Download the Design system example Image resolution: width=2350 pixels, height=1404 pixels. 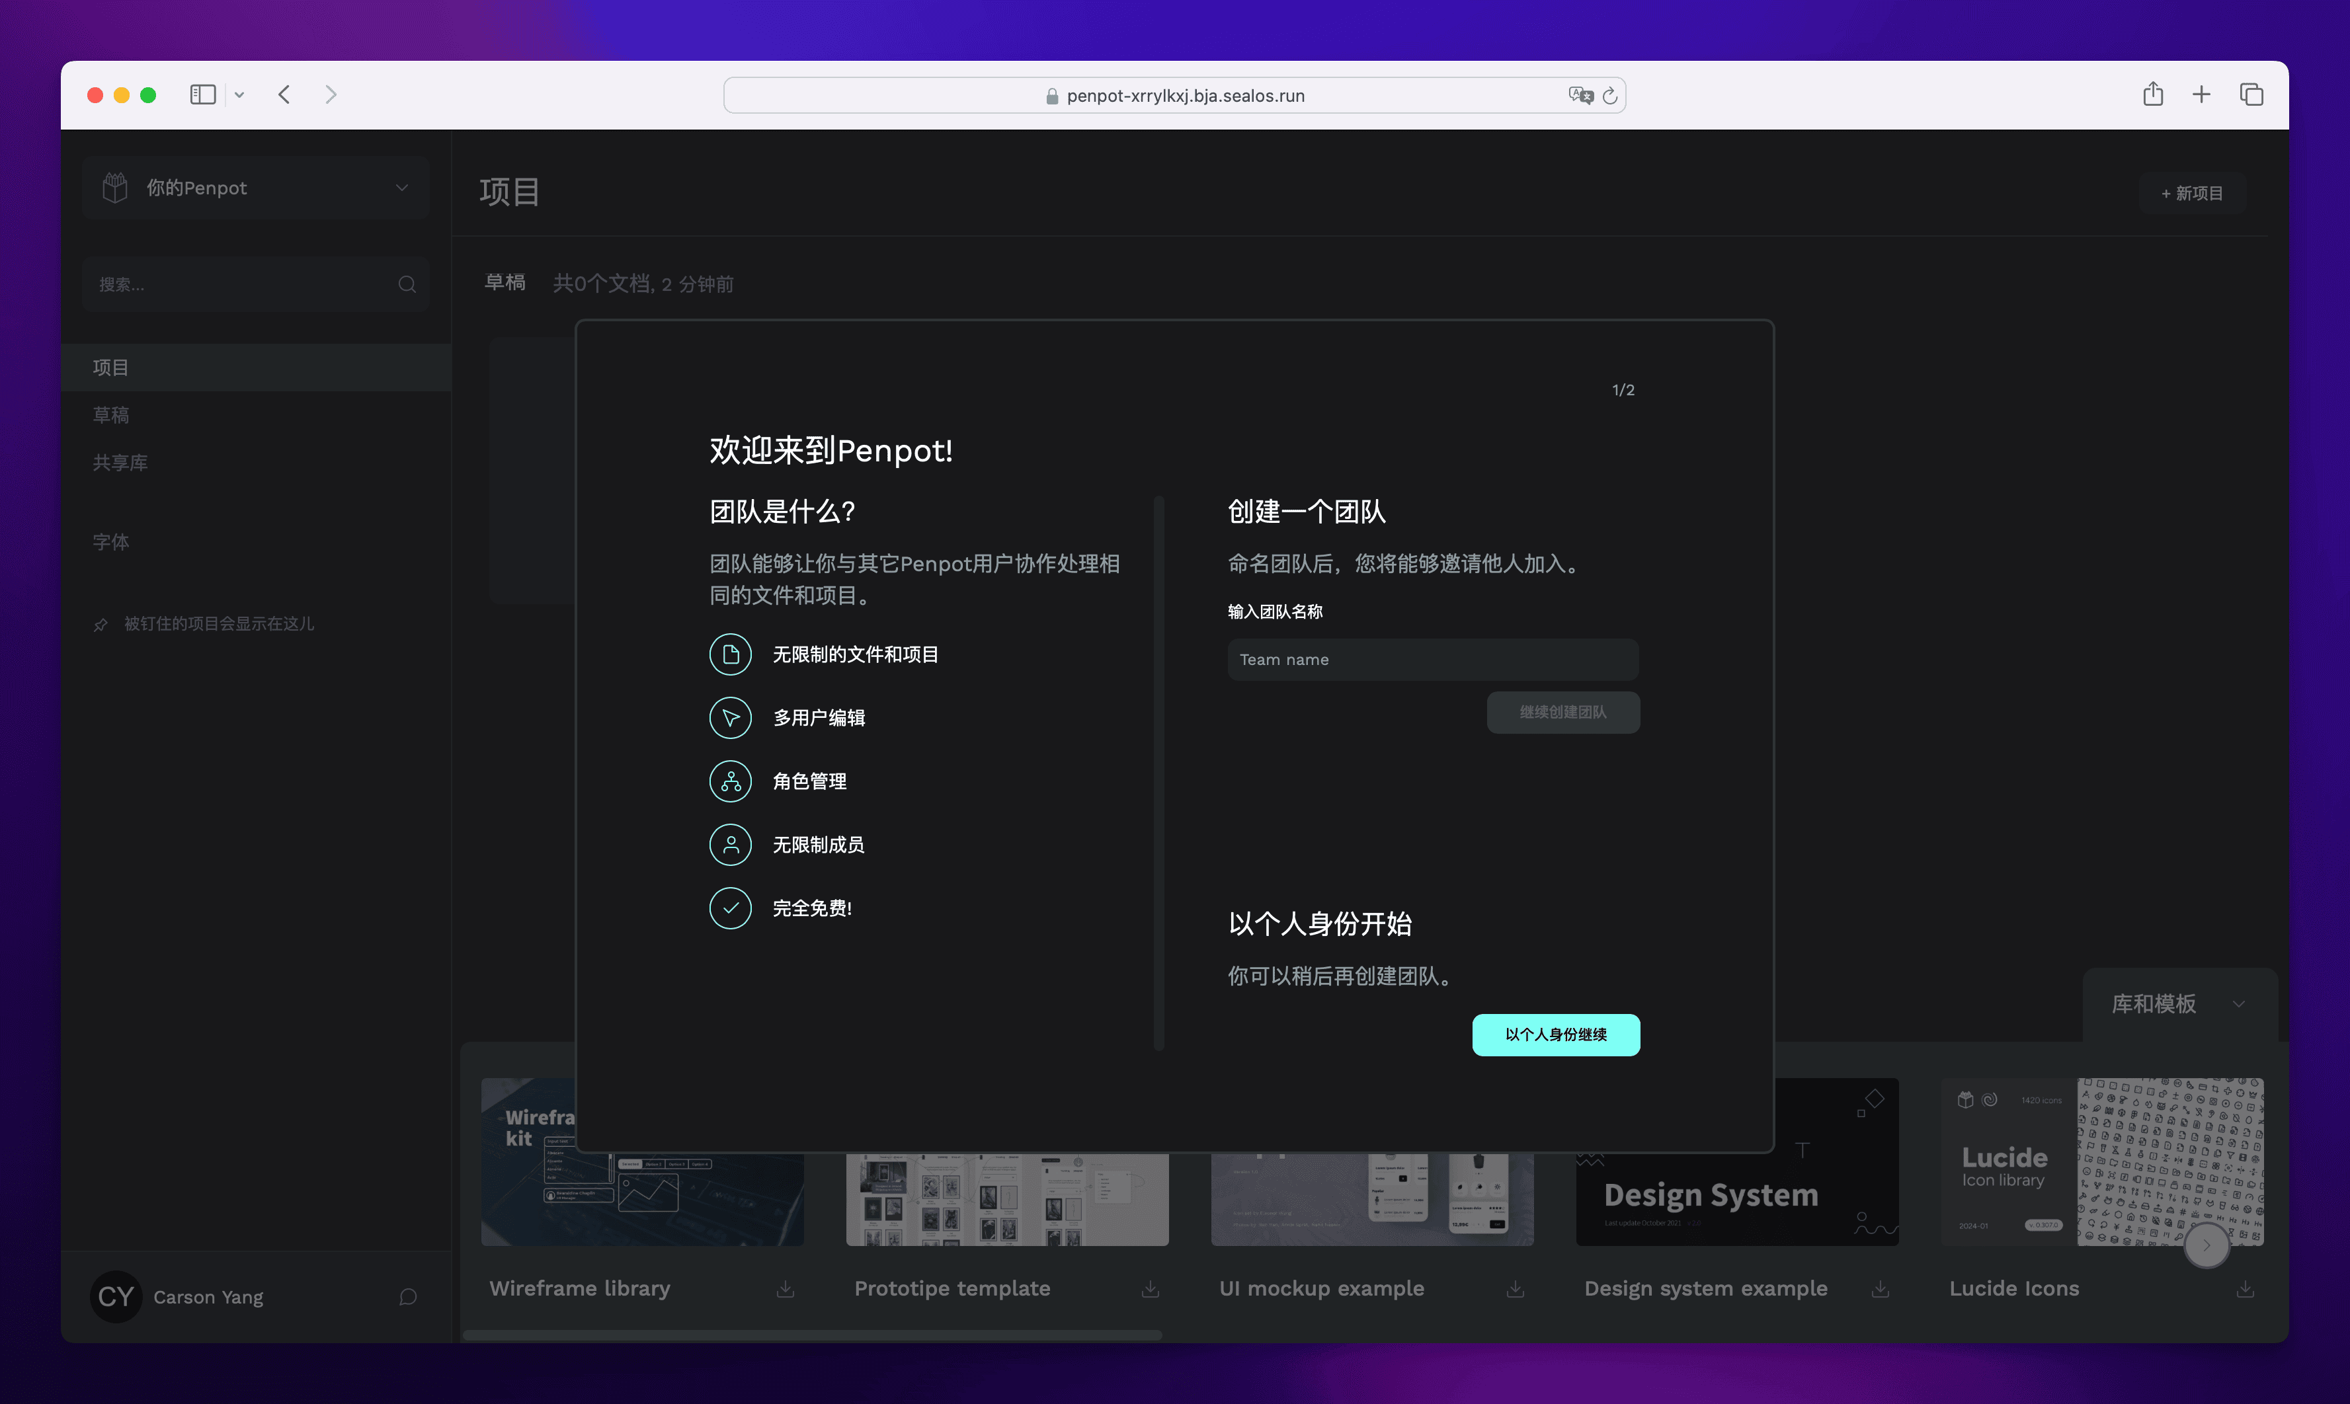(1881, 1290)
